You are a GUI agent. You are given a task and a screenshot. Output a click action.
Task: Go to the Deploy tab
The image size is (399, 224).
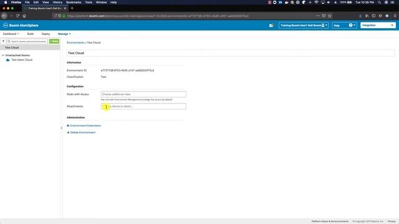point(46,34)
